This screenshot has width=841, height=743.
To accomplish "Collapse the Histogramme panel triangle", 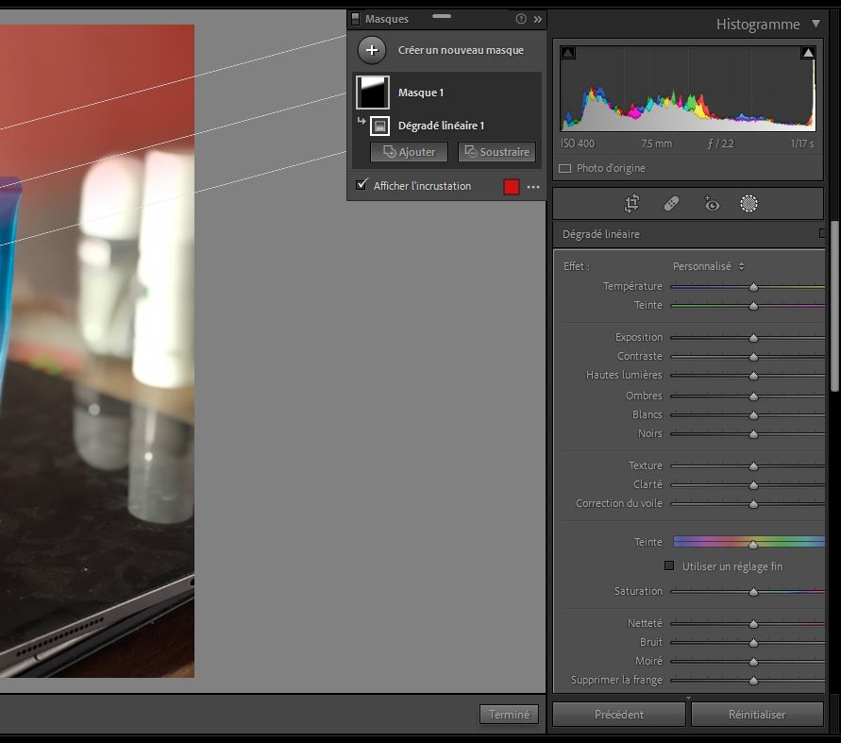I will coord(816,25).
